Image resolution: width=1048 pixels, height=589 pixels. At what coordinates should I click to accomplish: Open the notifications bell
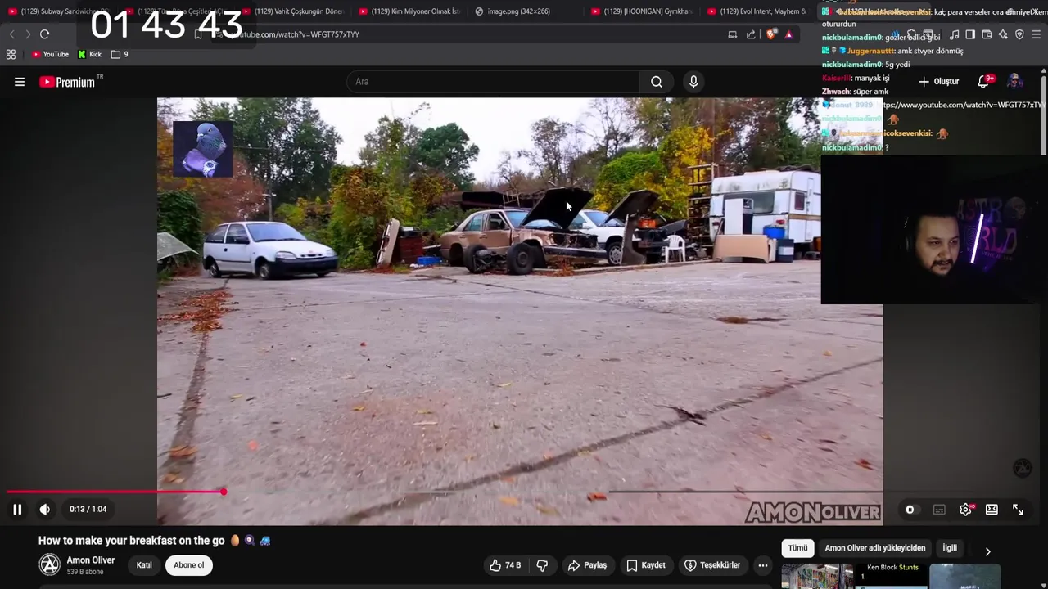[x=984, y=82]
